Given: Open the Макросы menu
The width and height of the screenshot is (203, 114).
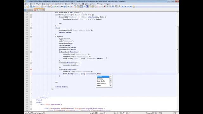Looking at the screenshot, I should pos(86,4).
